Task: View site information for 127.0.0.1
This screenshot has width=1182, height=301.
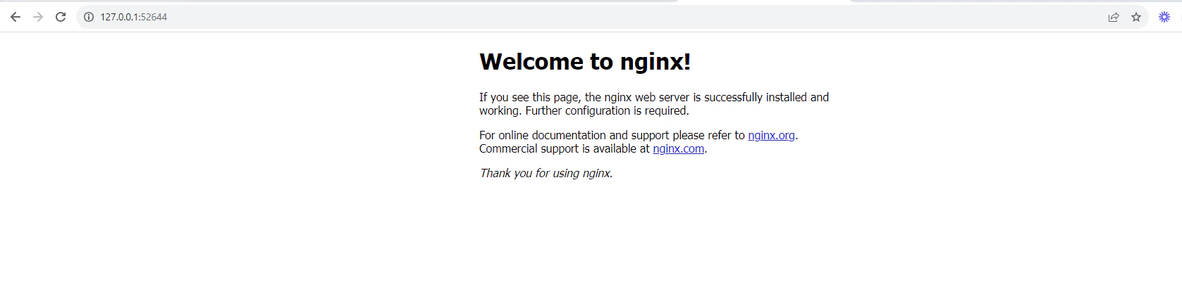Action: (89, 17)
